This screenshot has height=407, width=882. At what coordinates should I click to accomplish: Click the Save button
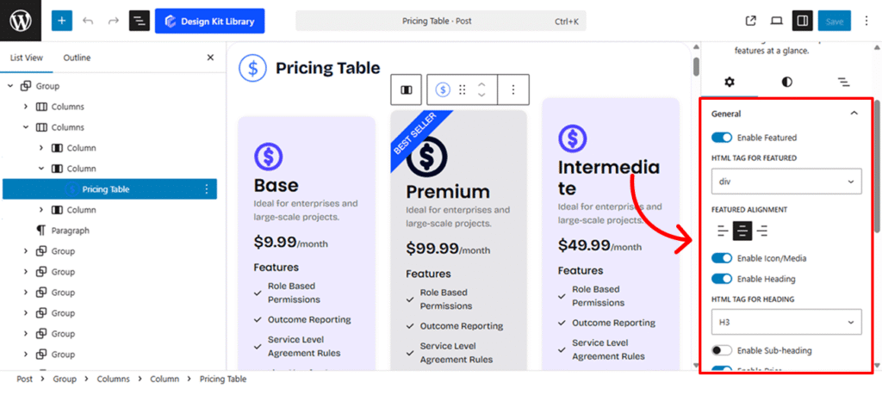(x=835, y=21)
